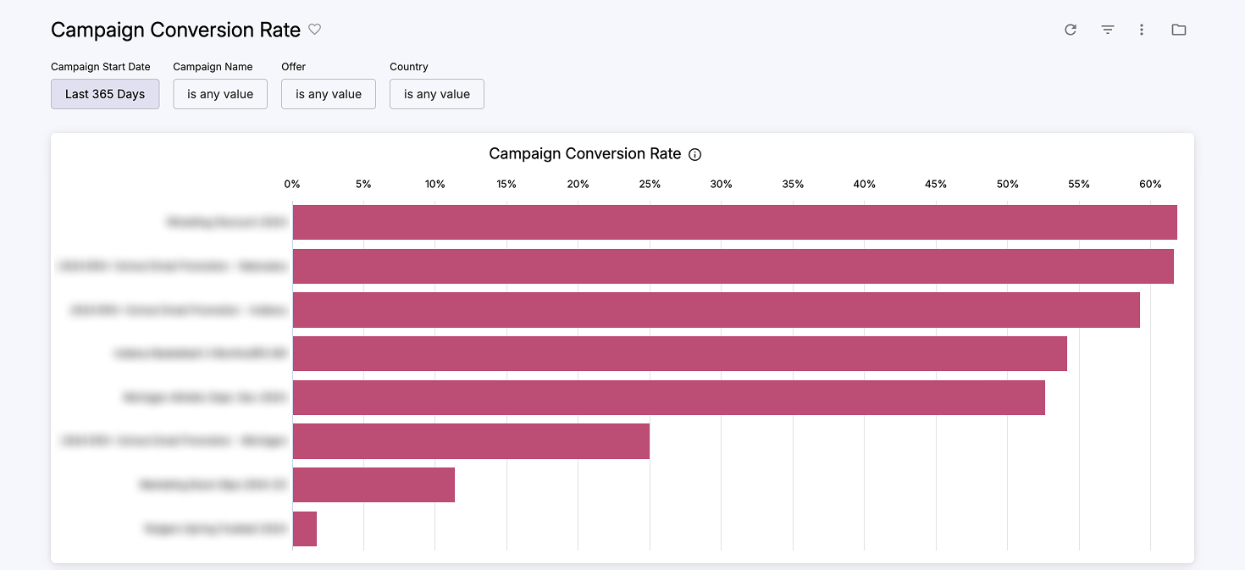Click the bar ending at 25%
Screen dimensions: 1245x570
click(471, 441)
